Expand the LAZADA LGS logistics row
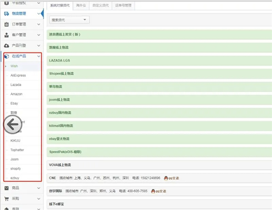Viewport: 272px width, 210px height. 159,60
